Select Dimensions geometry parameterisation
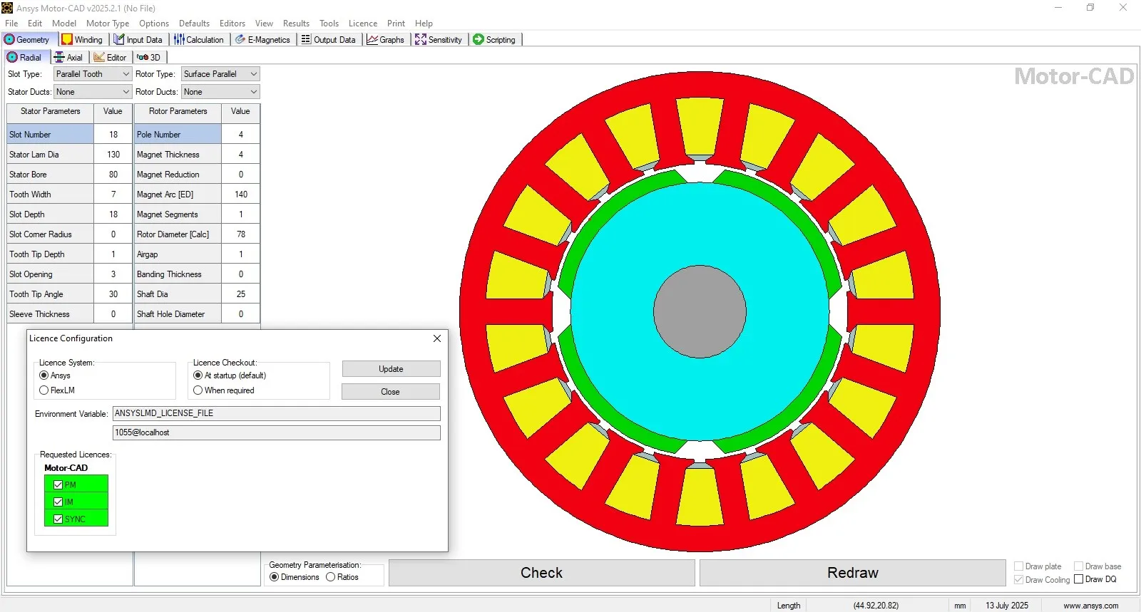This screenshot has height=612, width=1141. [275, 577]
